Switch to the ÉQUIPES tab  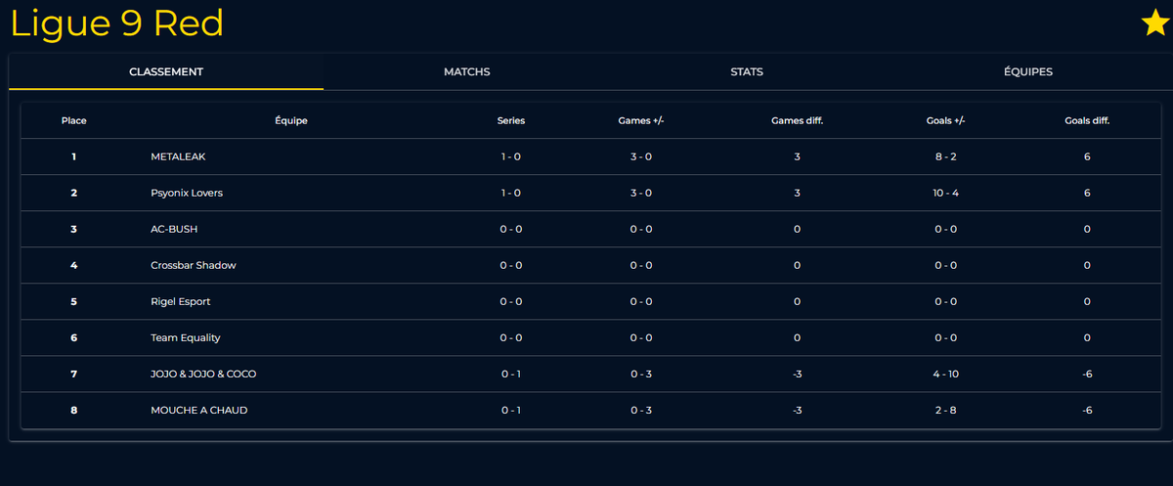click(x=1027, y=71)
